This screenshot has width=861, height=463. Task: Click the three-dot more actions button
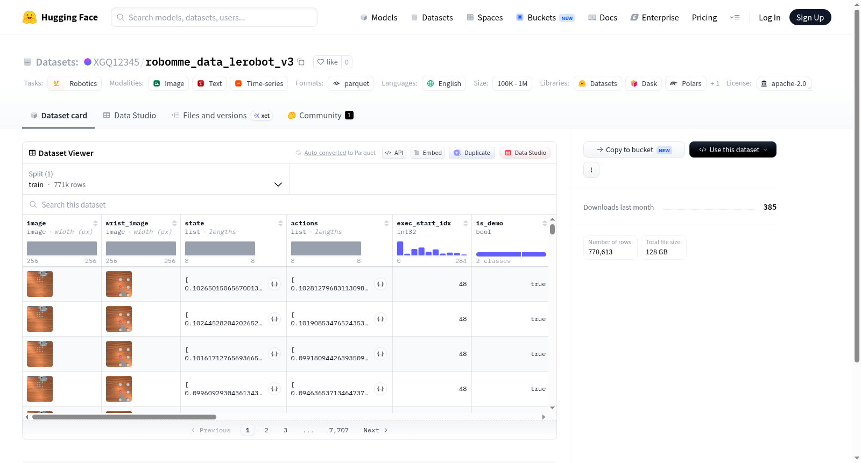(591, 170)
